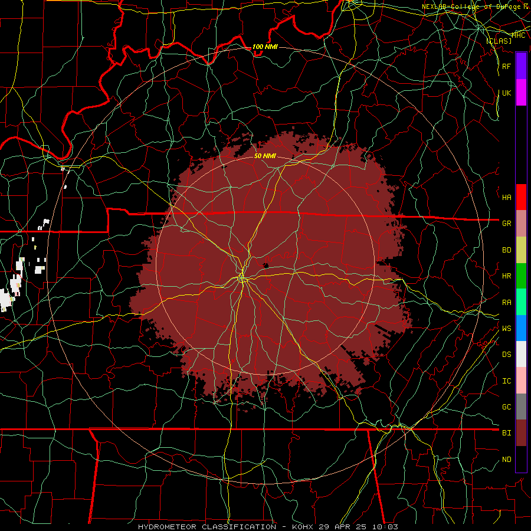
Task: Click the "WS" legend label
Action: tap(506, 329)
